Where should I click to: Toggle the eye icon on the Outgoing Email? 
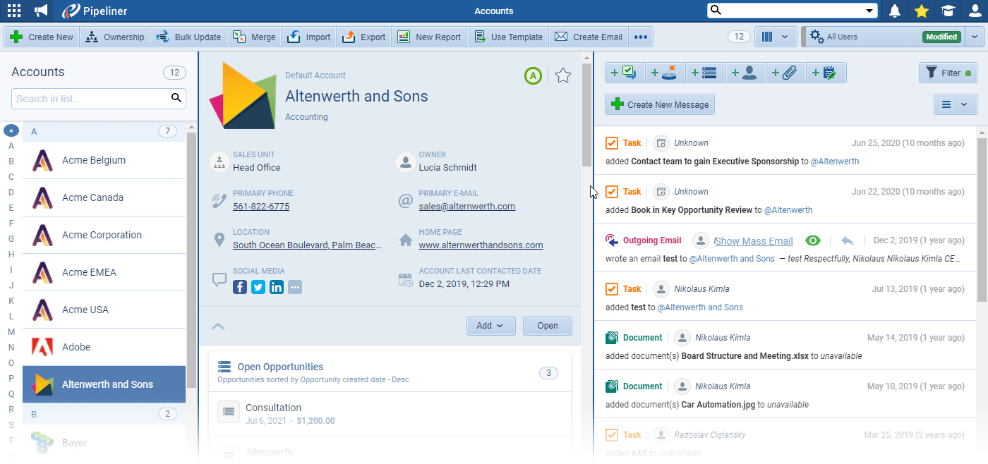point(813,240)
